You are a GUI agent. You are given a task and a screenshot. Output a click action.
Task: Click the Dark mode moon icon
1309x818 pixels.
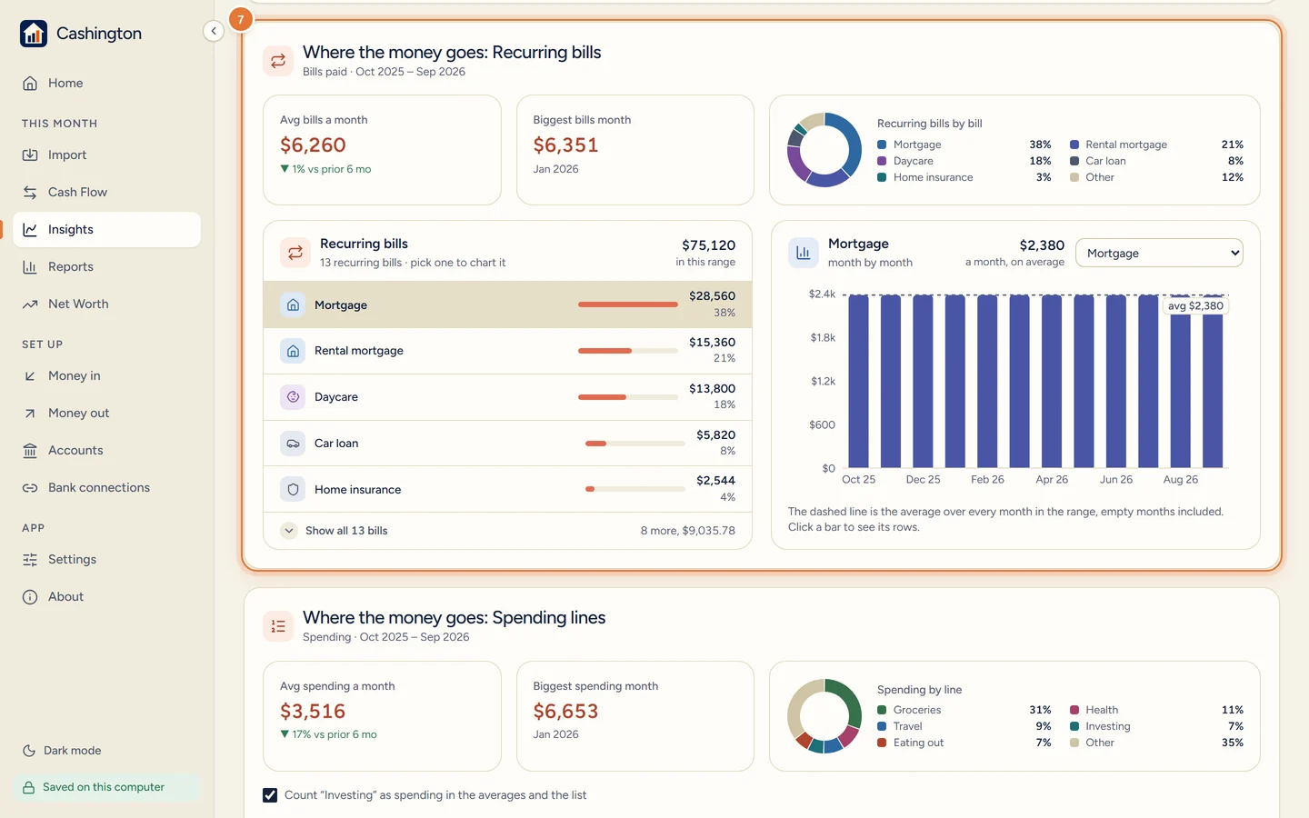pyautogui.click(x=29, y=751)
